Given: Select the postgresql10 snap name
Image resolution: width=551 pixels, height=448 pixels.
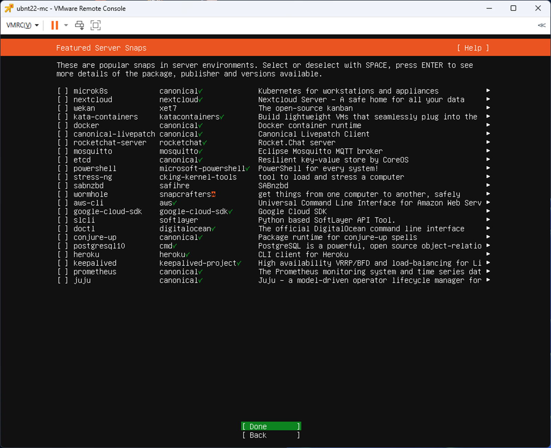Looking at the screenshot, I should (x=99, y=246).
